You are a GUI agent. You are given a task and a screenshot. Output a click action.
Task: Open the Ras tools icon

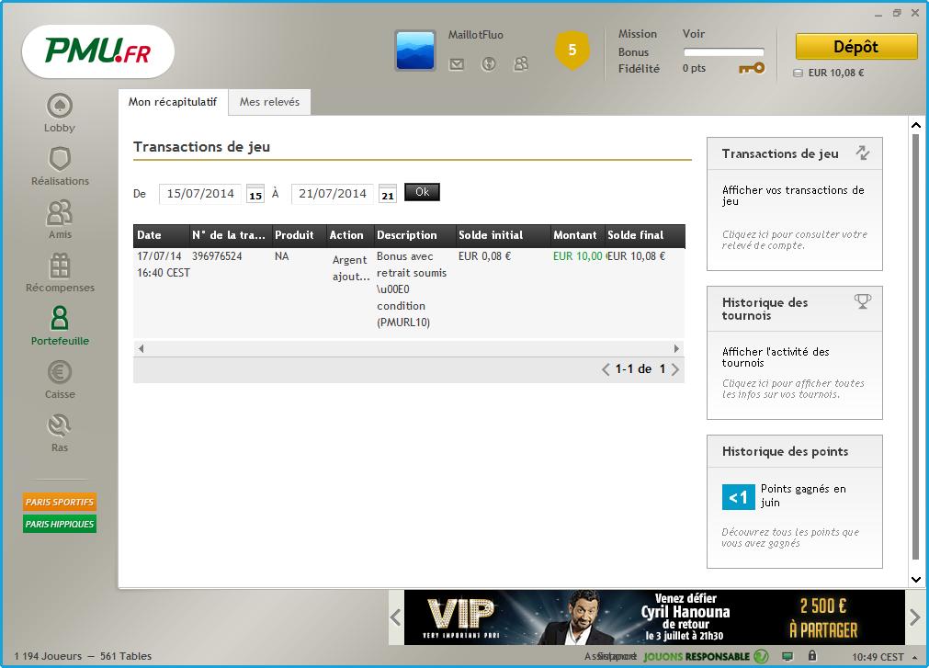[x=59, y=425]
